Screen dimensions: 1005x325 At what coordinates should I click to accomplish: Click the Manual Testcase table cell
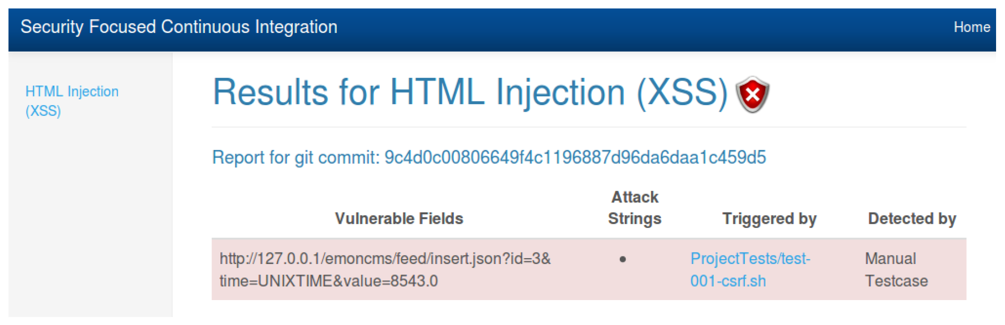tap(896, 269)
